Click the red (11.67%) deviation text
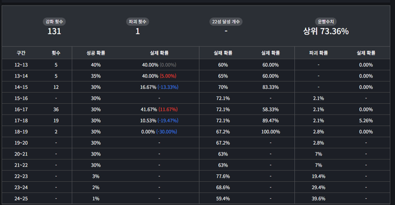 [168, 109]
